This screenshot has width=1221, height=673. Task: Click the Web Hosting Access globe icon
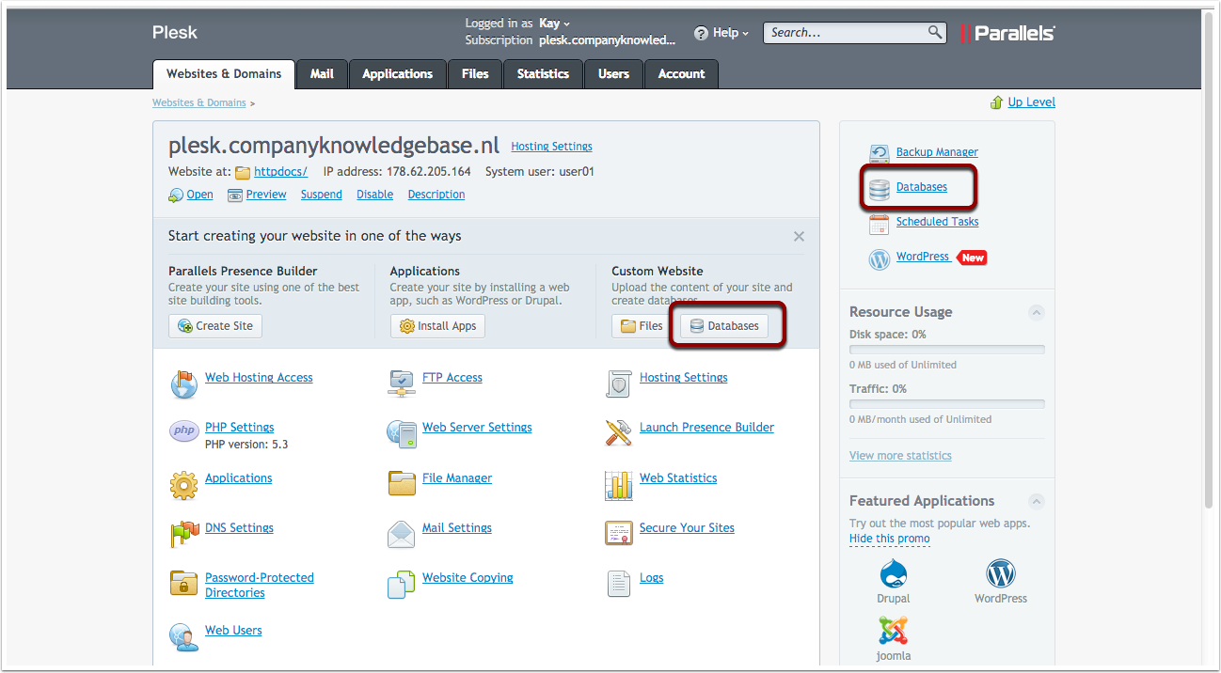click(x=183, y=383)
